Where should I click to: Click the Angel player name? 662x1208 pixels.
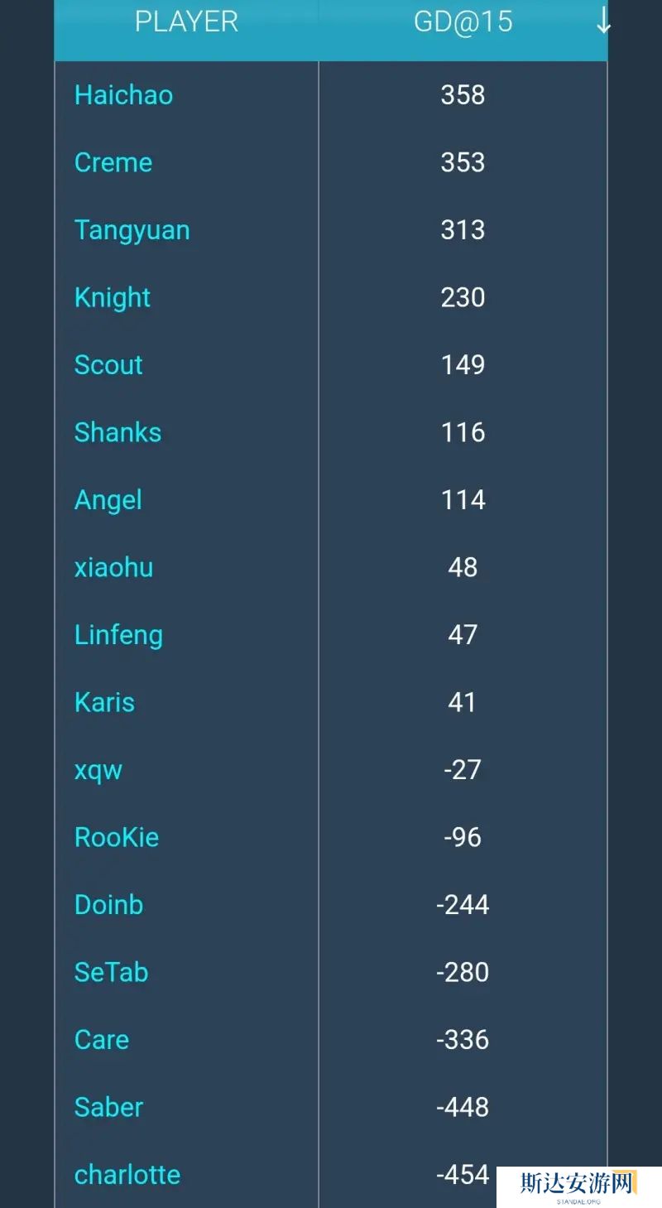point(108,500)
